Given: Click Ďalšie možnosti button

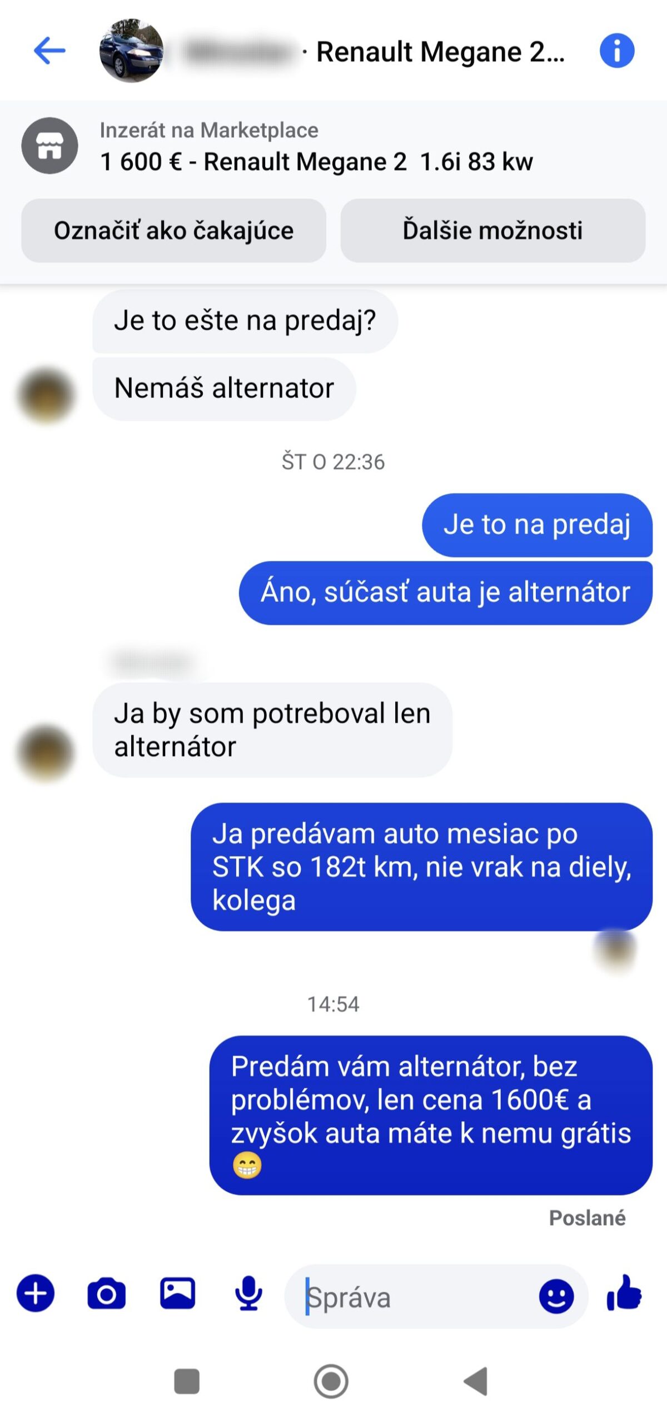Looking at the screenshot, I should (492, 230).
